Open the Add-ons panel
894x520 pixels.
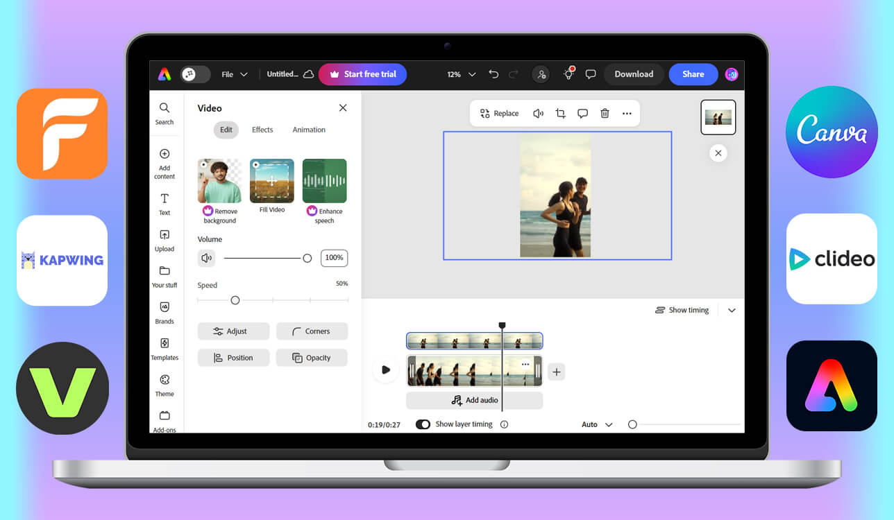(165, 421)
